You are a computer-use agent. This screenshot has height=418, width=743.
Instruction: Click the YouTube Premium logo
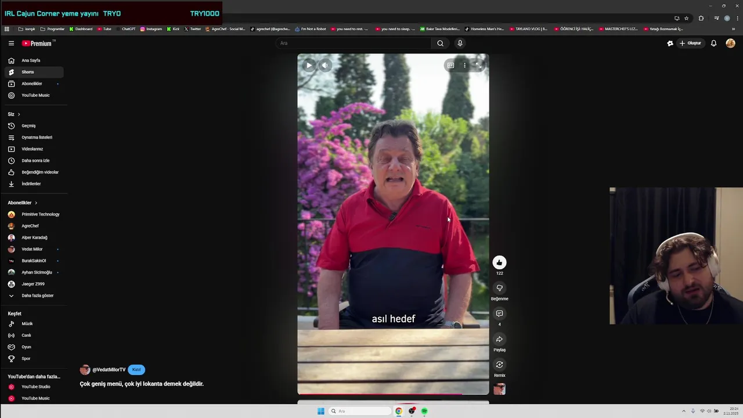38,44
